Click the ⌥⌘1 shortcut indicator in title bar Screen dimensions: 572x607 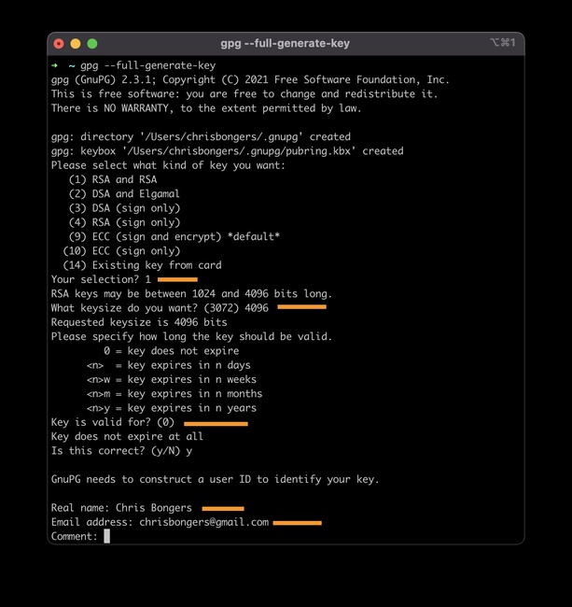point(503,42)
